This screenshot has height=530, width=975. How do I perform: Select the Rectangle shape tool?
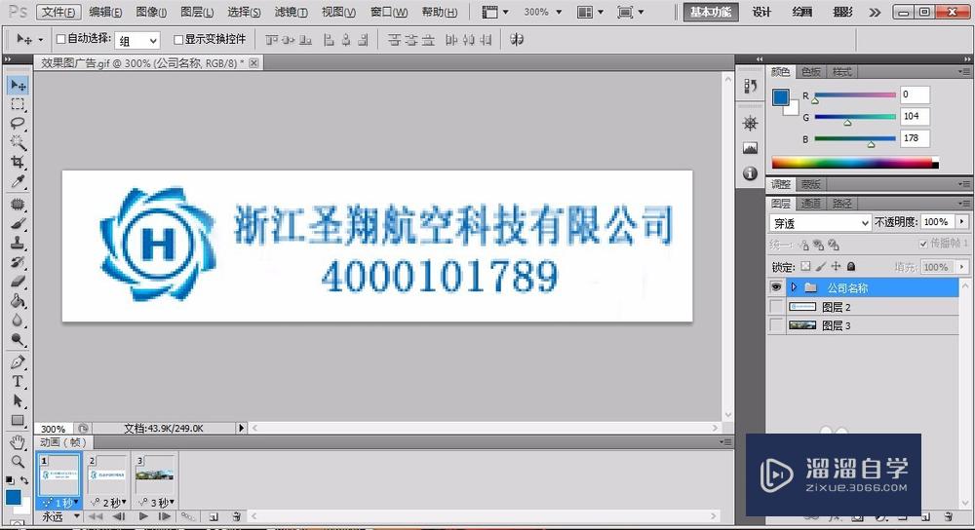tap(18, 420)
